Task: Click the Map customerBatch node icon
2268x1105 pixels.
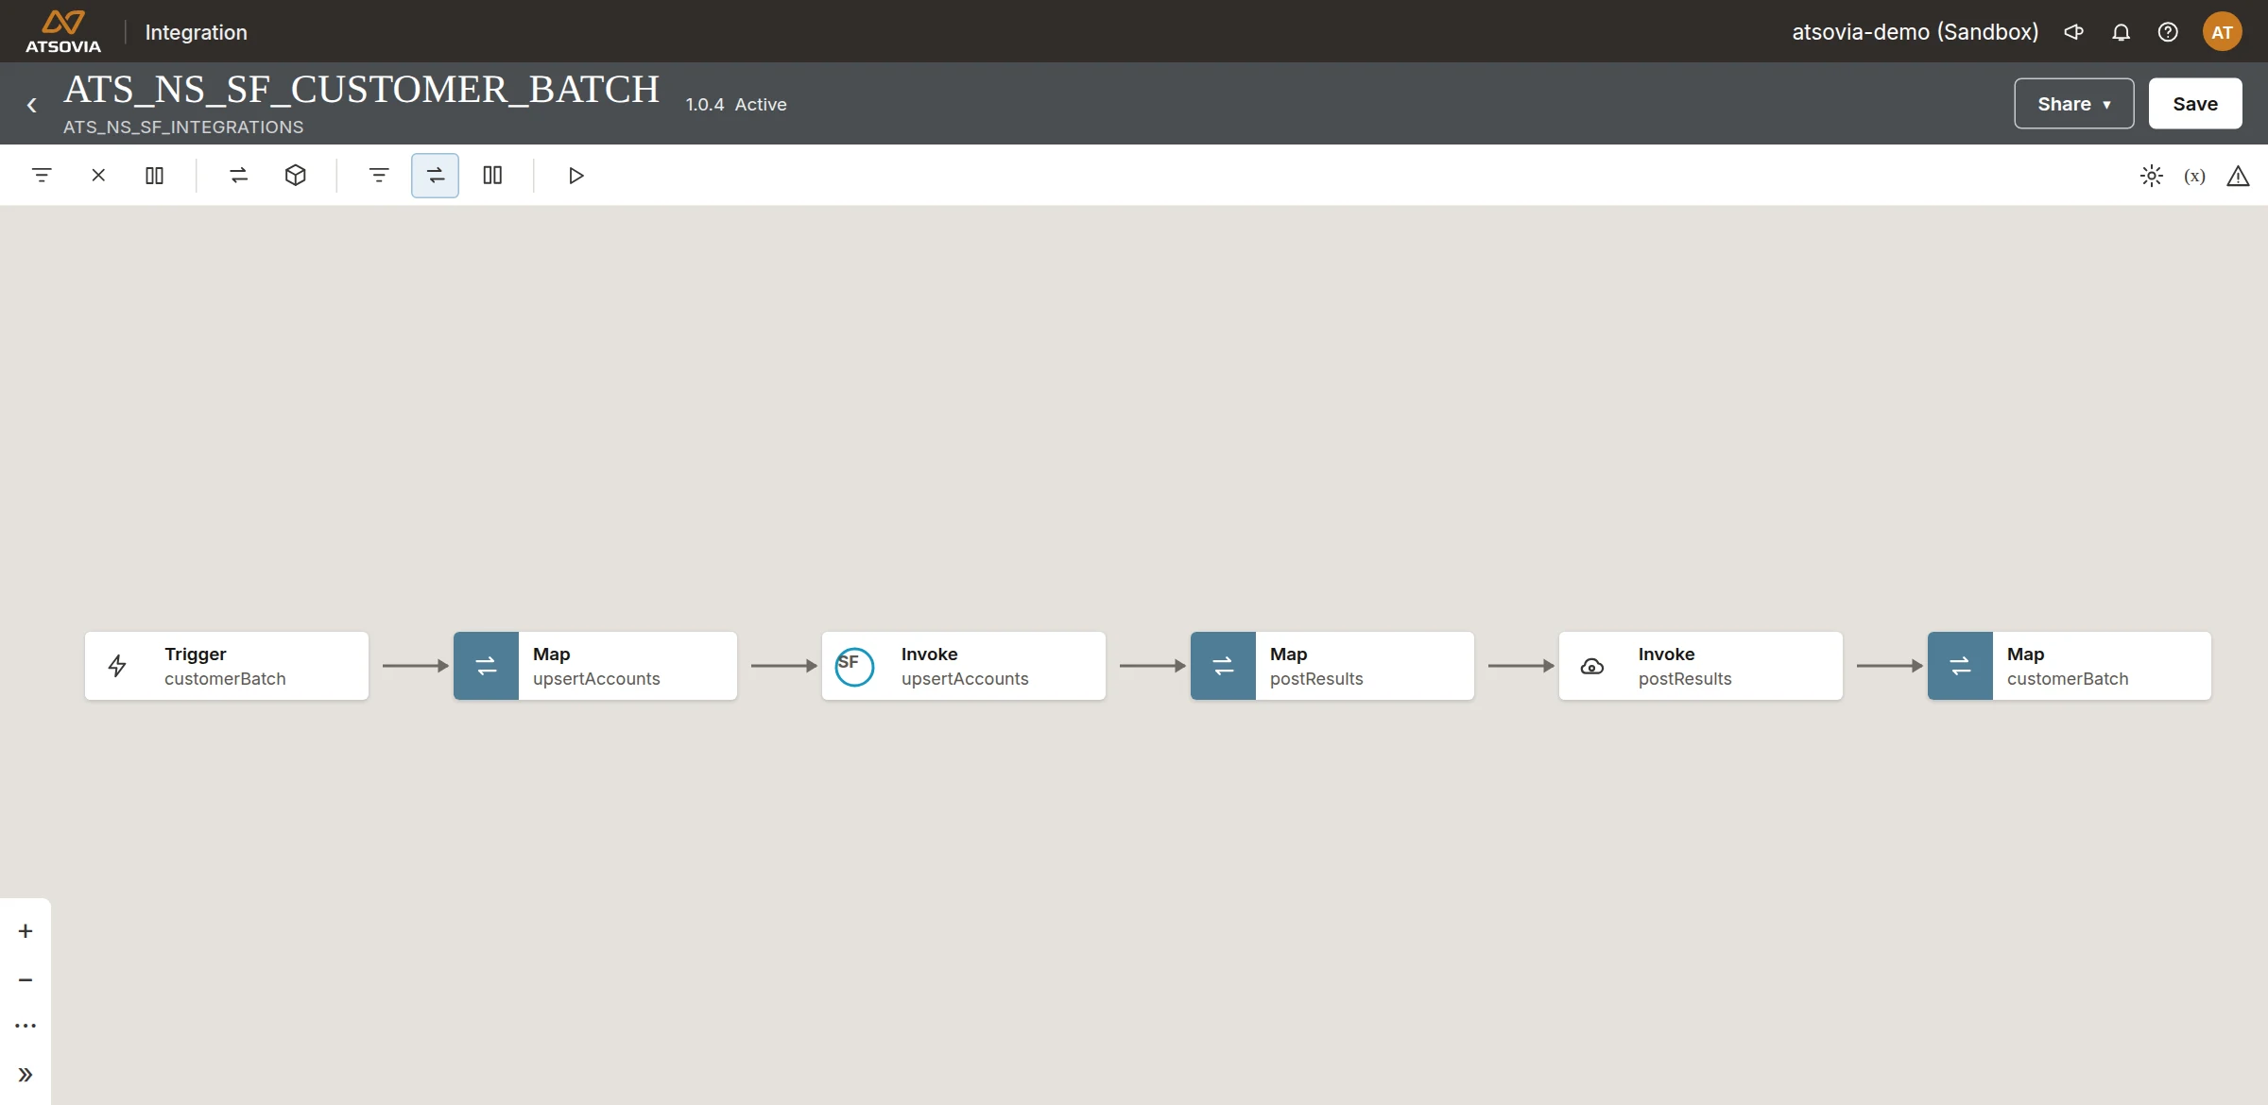Action: tap(1960, 666)
